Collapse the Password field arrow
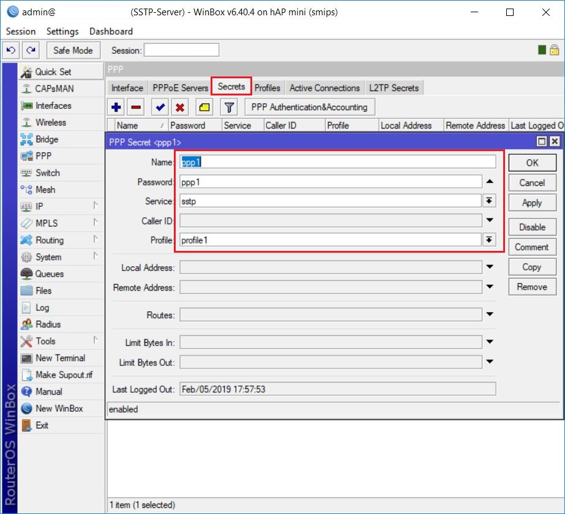 [x=490, y=182]
